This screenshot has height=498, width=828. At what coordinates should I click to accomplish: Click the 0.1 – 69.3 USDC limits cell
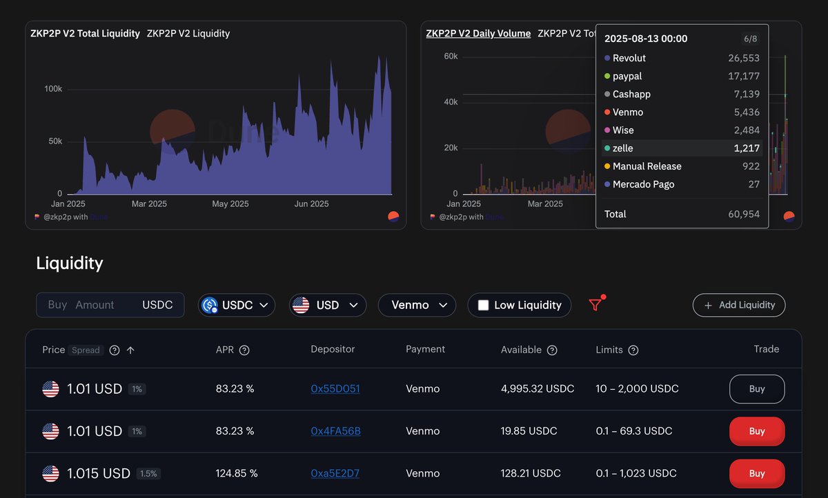point(634,431)
